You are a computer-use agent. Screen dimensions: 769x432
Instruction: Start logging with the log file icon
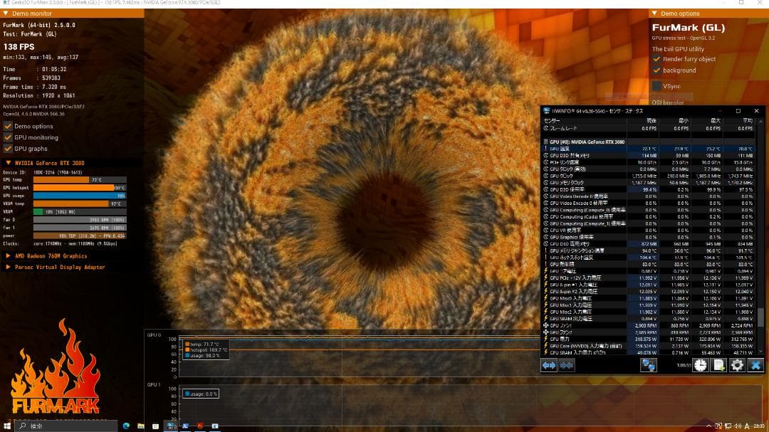[x=719, y=365]
